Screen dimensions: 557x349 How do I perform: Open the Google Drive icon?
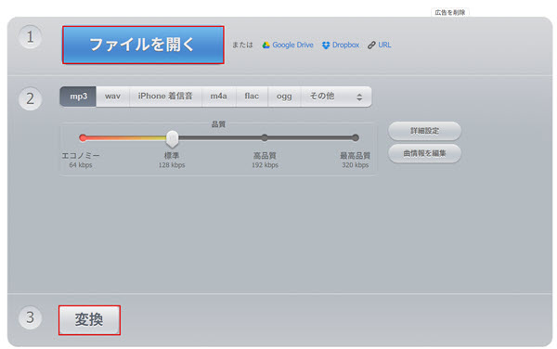click(x=266, y=45)
